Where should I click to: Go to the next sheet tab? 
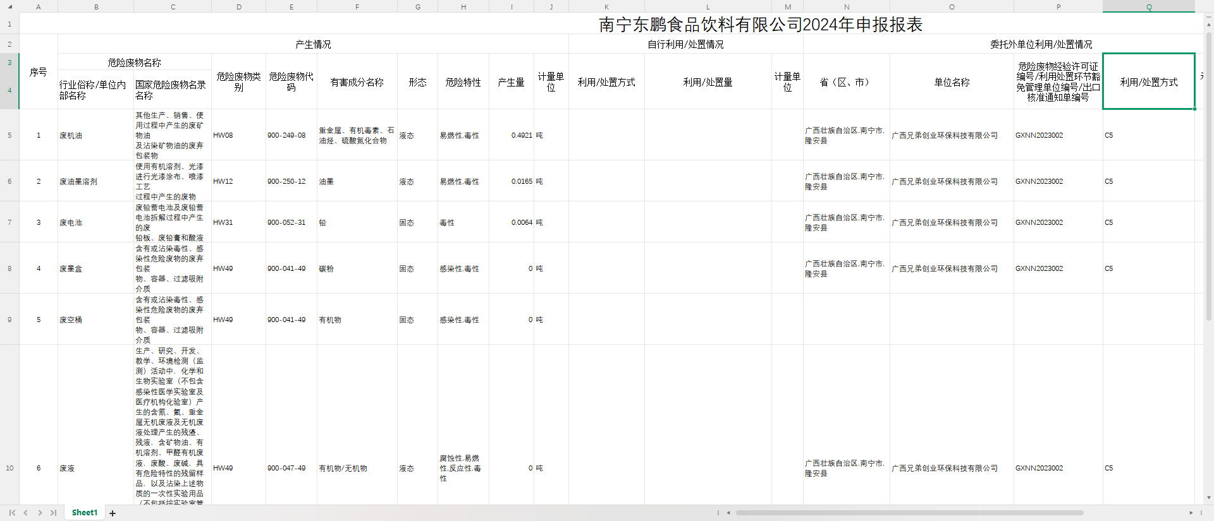tap(40, 513)
